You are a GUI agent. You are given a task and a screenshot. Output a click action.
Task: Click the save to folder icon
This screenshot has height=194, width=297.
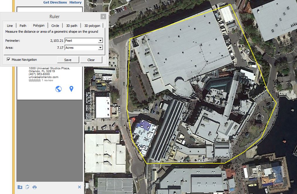tap(20, 187)
